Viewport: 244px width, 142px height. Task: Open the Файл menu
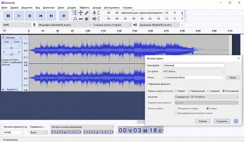4,8
